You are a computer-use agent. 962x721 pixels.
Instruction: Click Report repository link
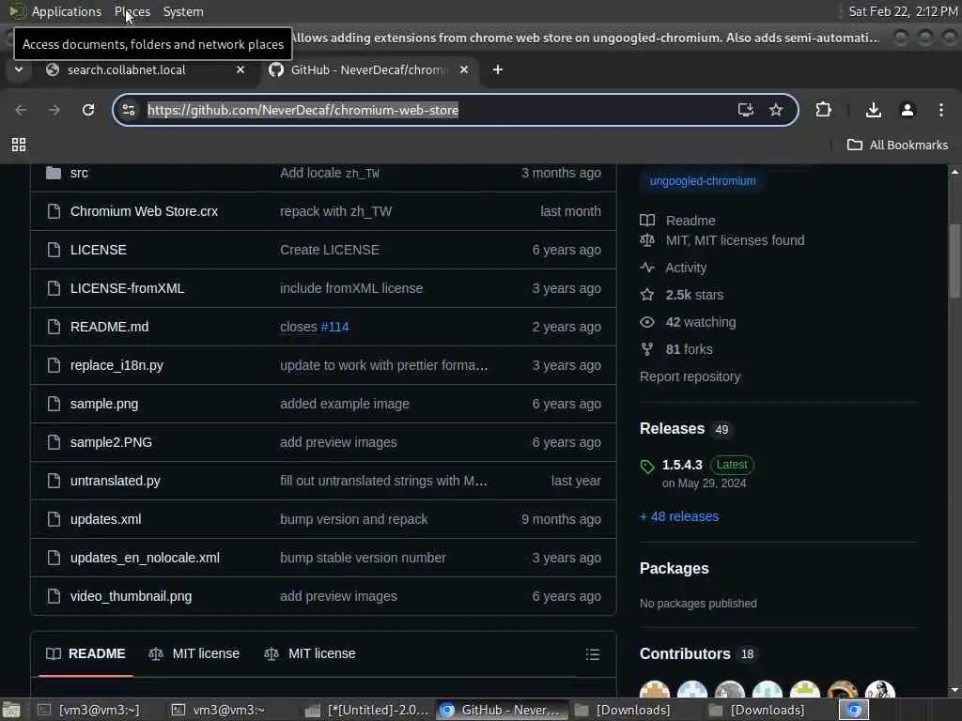tap(690, 376)
